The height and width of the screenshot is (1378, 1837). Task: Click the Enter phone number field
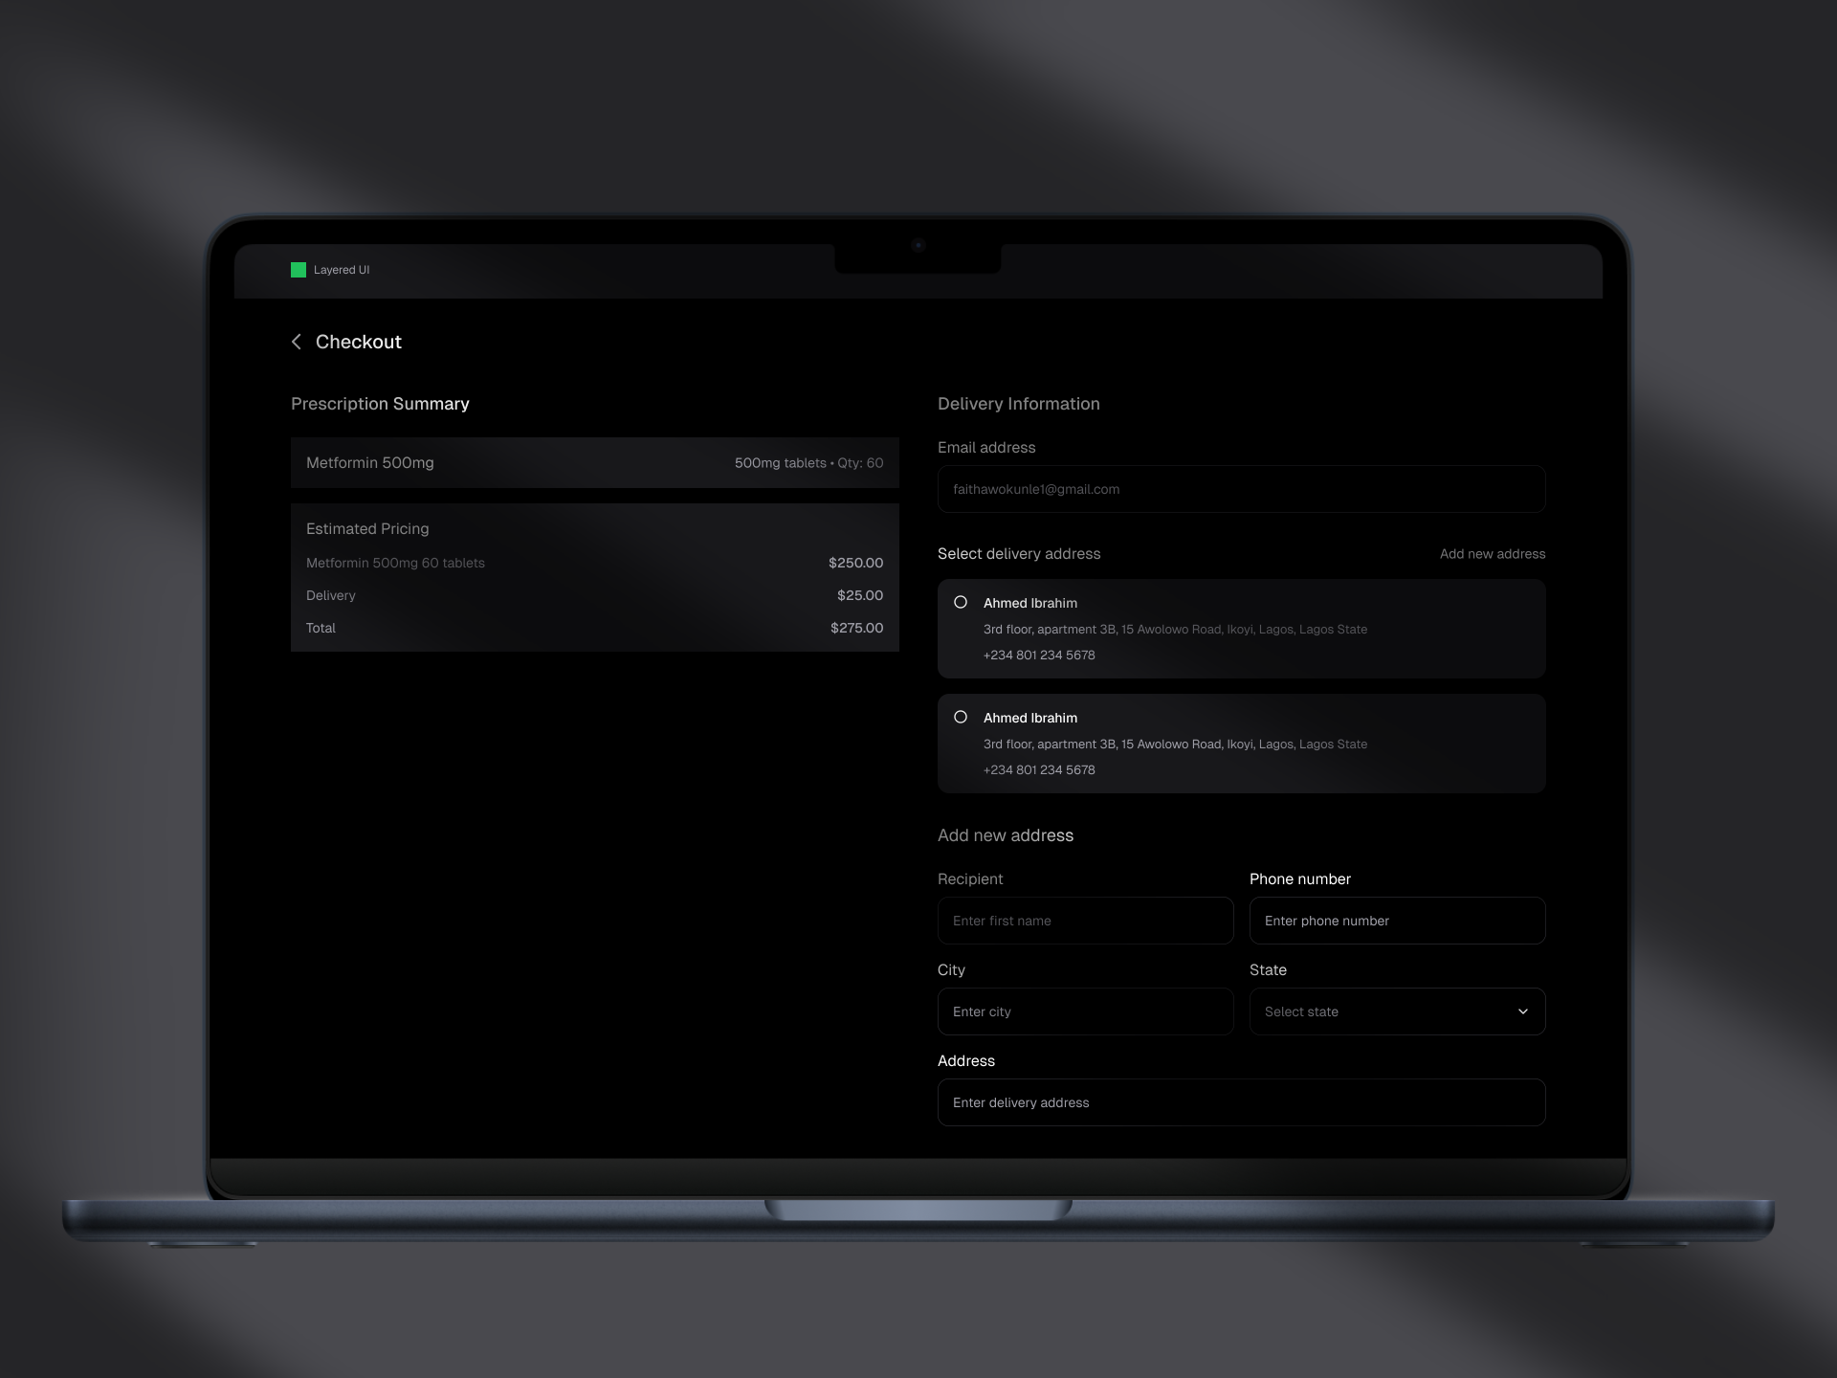(1396, 920)
